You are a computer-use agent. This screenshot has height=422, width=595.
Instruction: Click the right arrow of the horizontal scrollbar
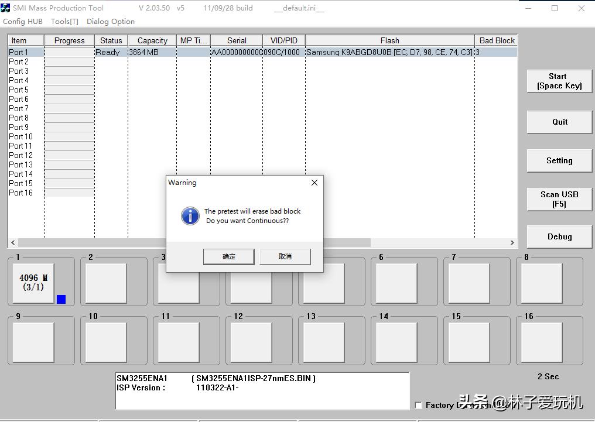point(512,243)
